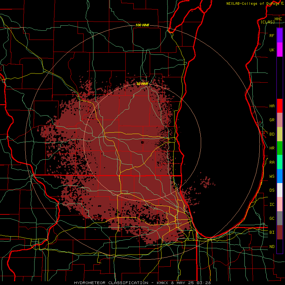This screenshot has width=285, height=285.
Task: Click the gray GC ground clutter swatch
Action: (x=280, y=218)
